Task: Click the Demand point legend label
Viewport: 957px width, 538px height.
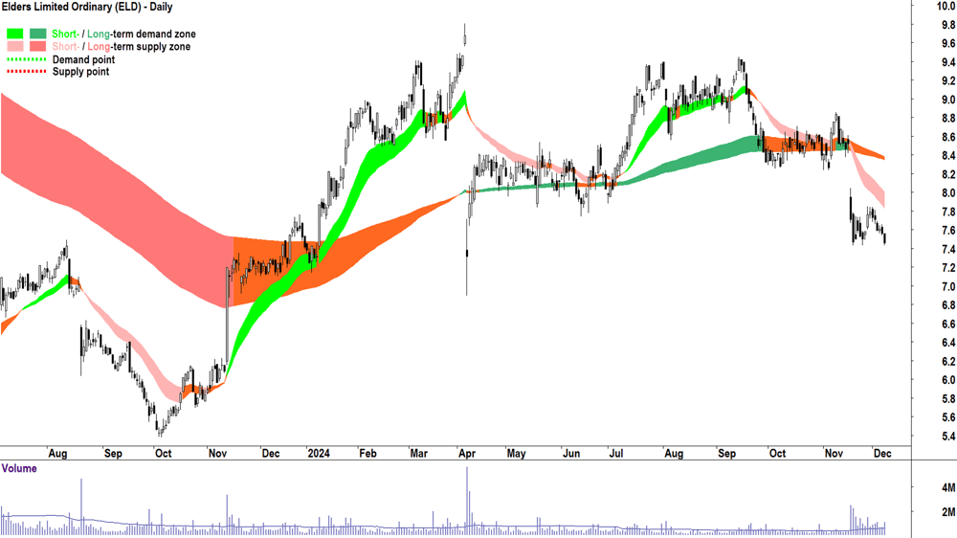Action: [x=83, y=59]
